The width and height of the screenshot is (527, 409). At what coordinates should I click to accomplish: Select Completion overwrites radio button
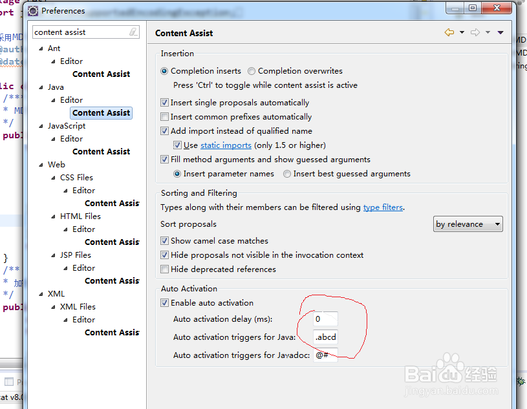(252, 71)
